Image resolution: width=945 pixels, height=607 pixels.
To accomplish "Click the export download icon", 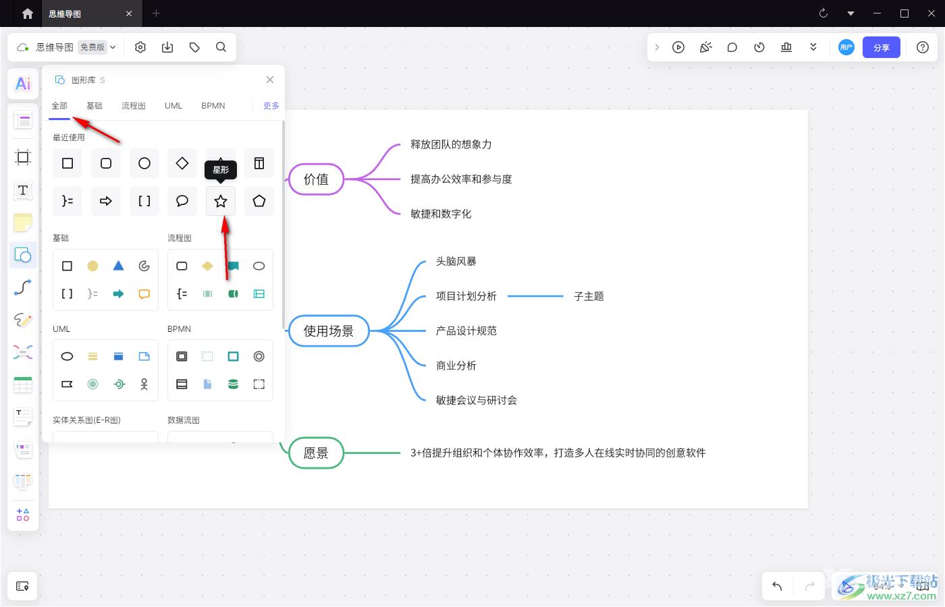I will point(167,47).
